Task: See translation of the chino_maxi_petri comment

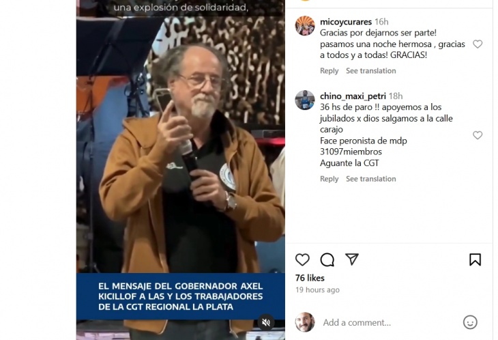Action: point(370,179)
